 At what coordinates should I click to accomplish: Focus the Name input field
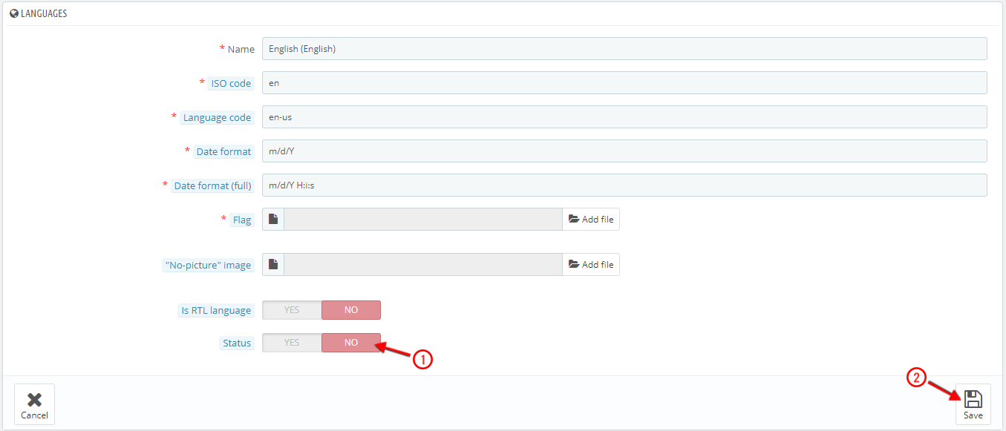[x=624, y=49]
